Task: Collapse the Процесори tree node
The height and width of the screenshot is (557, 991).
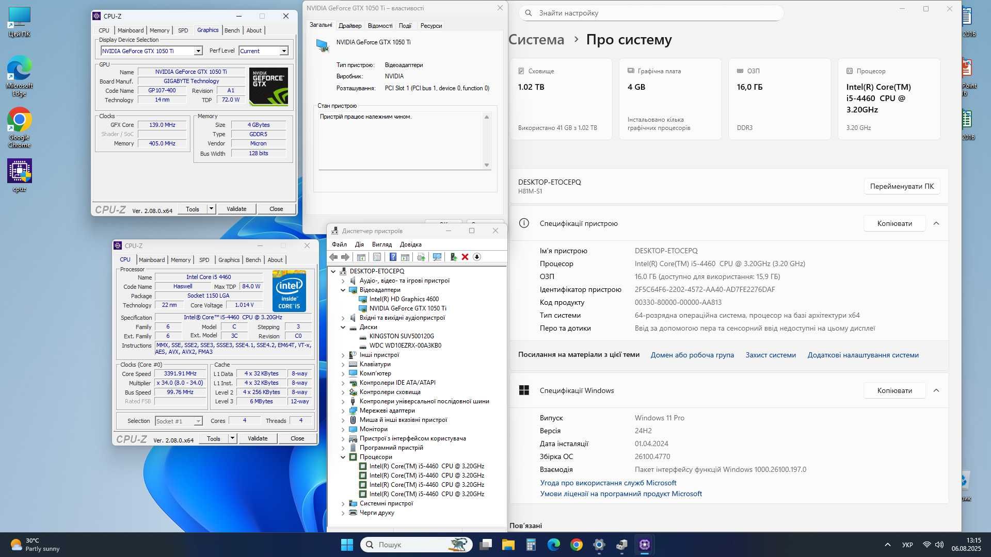Action: point(343,457)
